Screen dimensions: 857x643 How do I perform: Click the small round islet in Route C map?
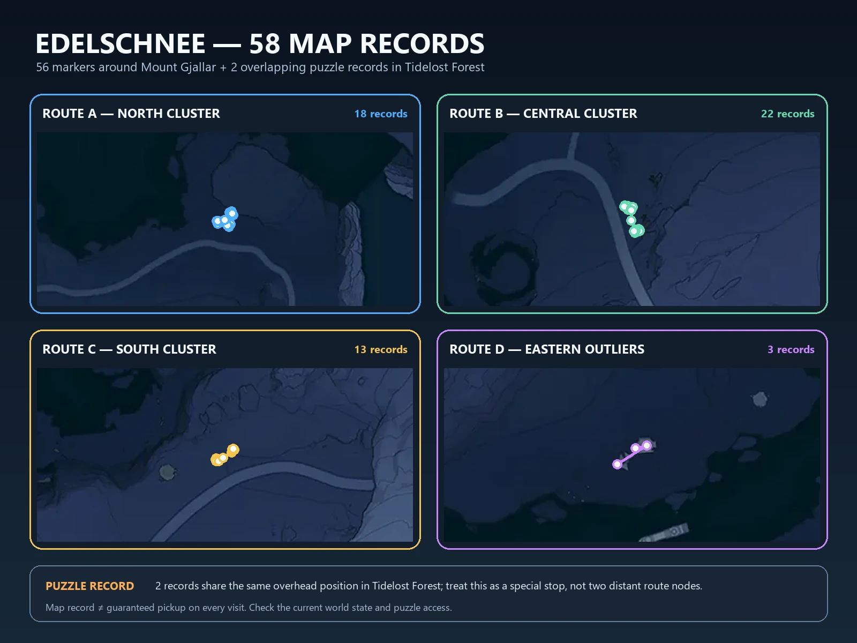click(168, 473)
